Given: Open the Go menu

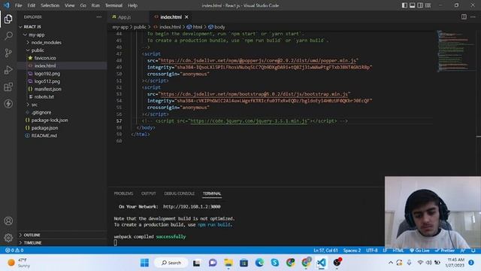Looking at the screenshot, I should (83, 5).
